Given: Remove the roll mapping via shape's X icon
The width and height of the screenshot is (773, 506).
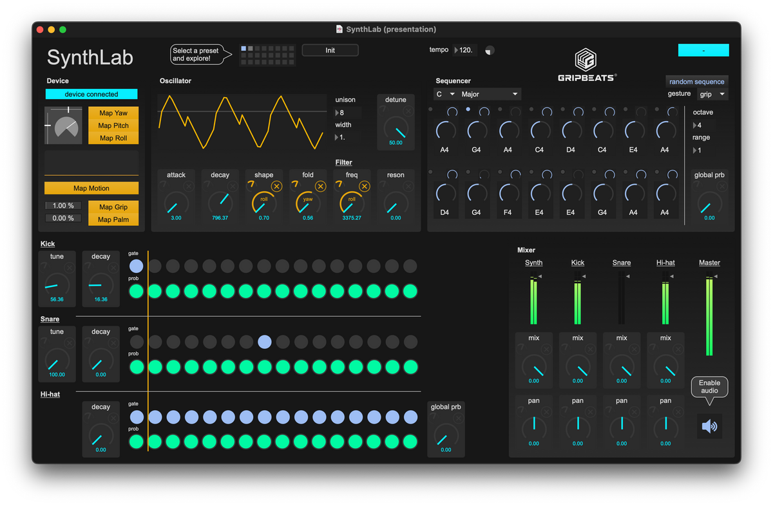Looking at the screenshot, I should pyautogui.click(x=276, y=186).
